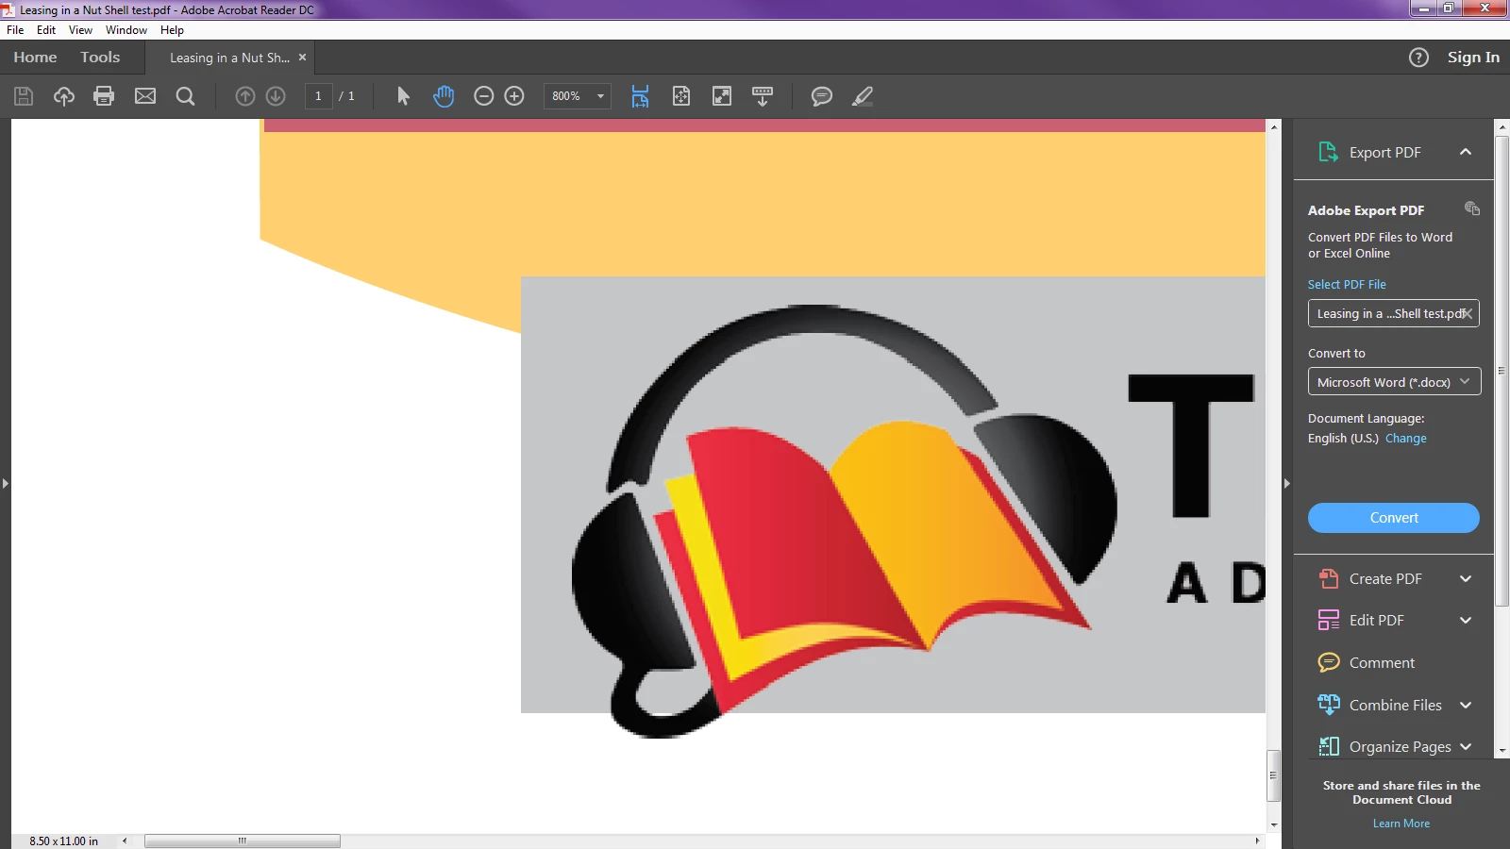Enable scrolling fit width mode icon
1510x849 pixels.
point(640,96)
